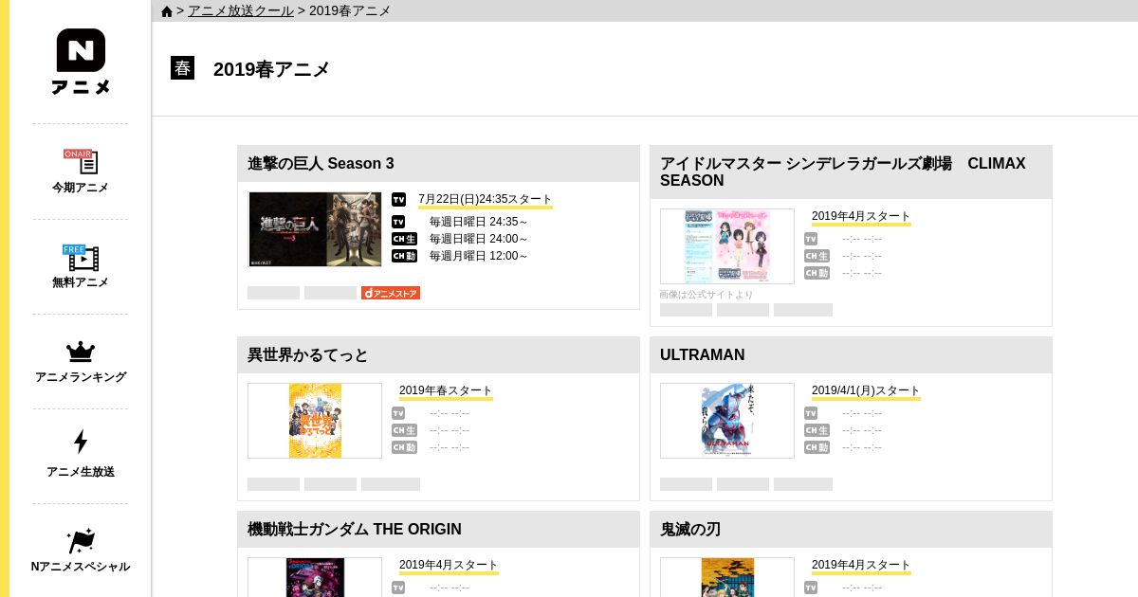Click アイドルマスター thumbnail image
The height and width of the screenshot is (597, 1138).
(x=727, y=246)
